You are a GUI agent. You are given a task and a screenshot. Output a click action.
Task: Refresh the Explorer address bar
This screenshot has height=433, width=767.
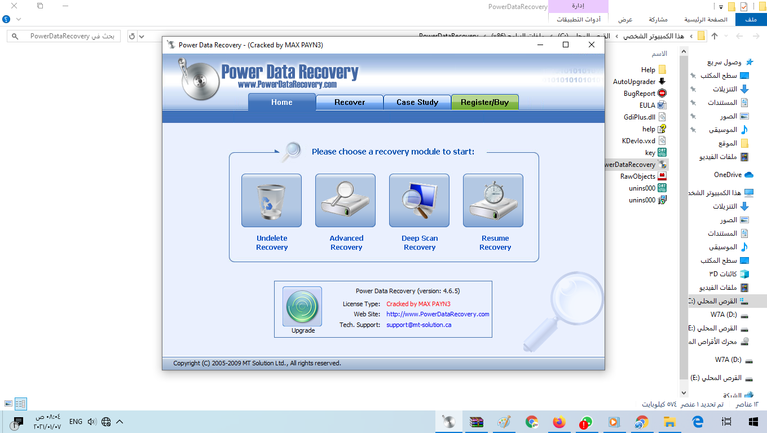(133, 36)
